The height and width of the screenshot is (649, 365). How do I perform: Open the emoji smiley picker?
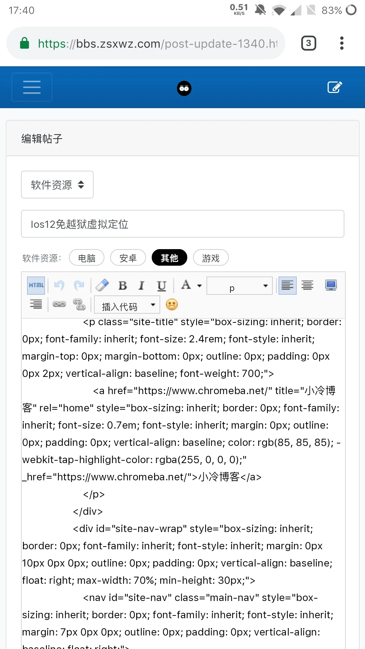pos(172,305)
